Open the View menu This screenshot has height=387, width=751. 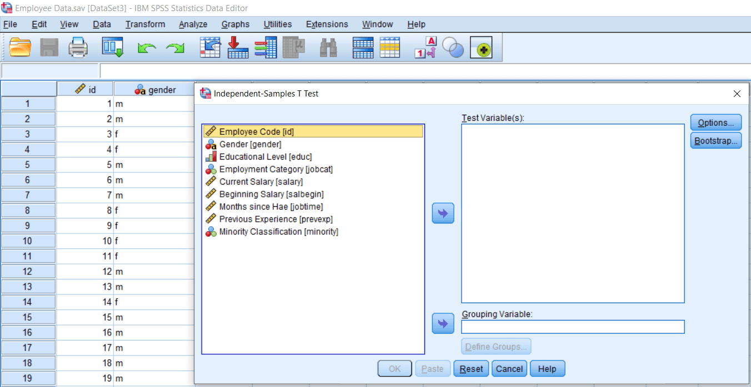69,24
